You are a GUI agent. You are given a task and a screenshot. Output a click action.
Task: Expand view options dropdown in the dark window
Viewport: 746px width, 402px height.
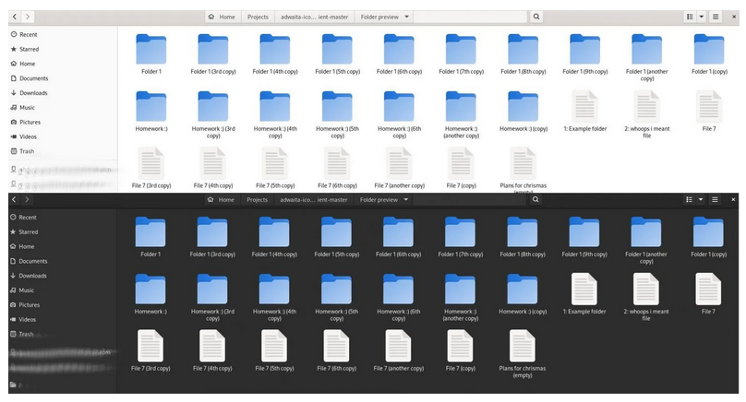(701, 199)
